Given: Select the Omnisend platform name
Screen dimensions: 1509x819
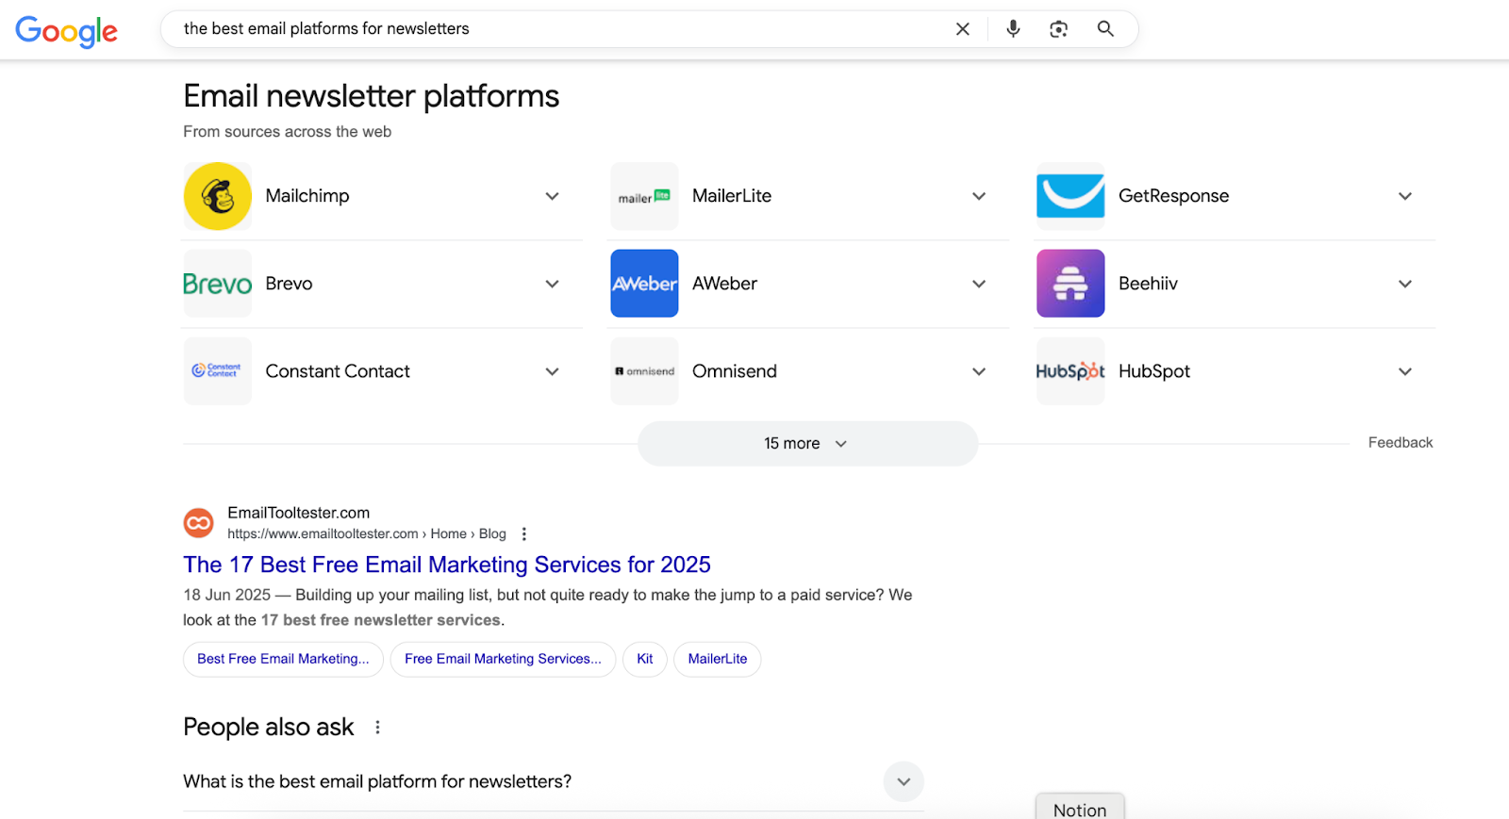Looking at the screenshot, I should click(x=735, y=371).
